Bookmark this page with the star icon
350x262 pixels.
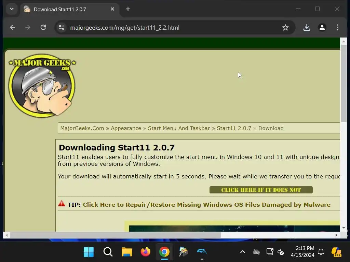coord(285,27)
